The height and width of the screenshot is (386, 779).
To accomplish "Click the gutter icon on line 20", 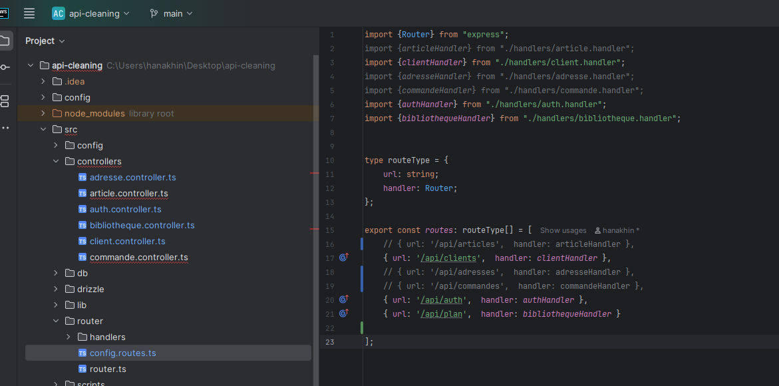I will coord(344,299).
